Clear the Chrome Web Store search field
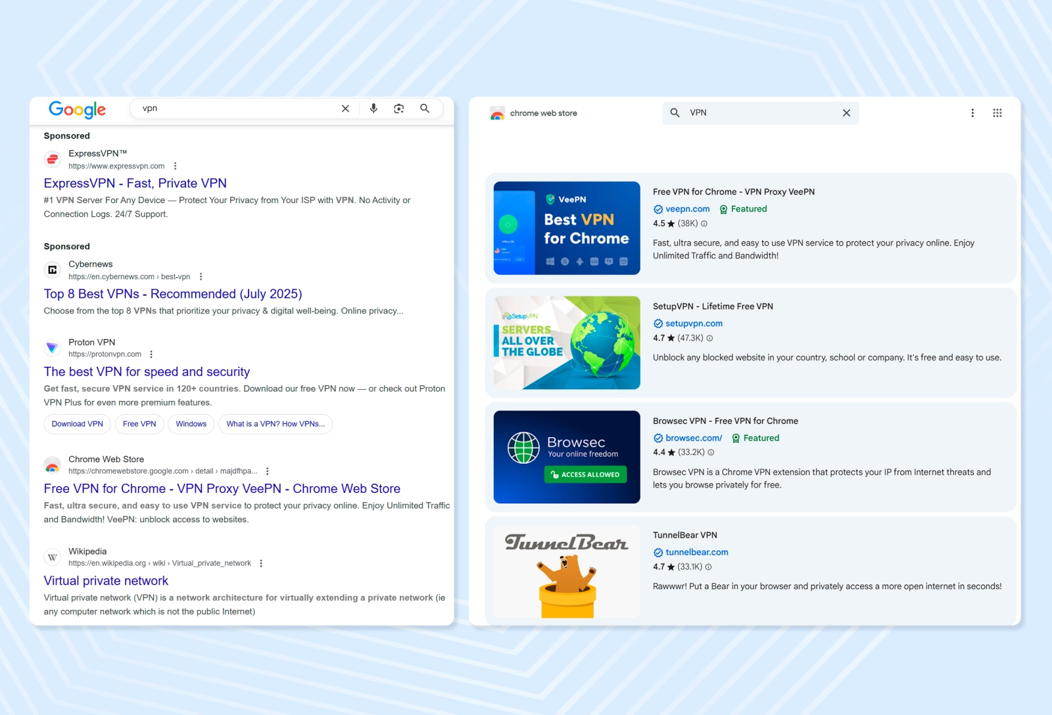This screenshot has height=715, width=1052. pos(846,113)
